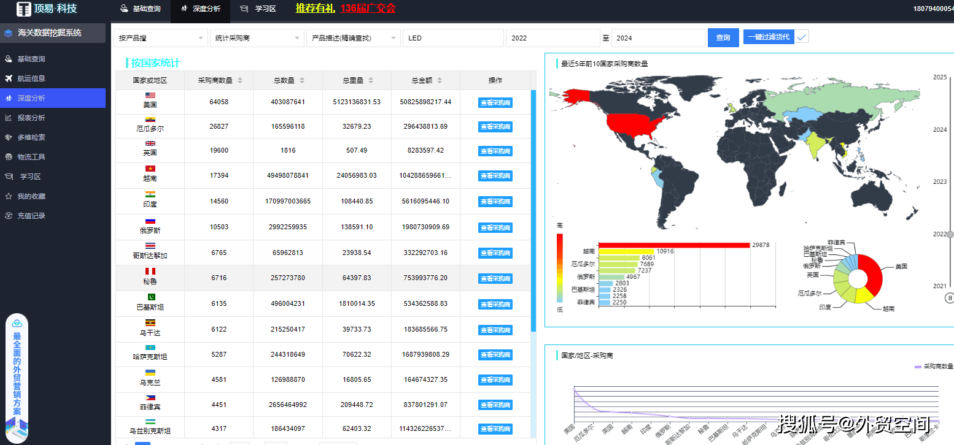Sort table by 采购商数量 column
954x445 pixels.
(239, 80)
